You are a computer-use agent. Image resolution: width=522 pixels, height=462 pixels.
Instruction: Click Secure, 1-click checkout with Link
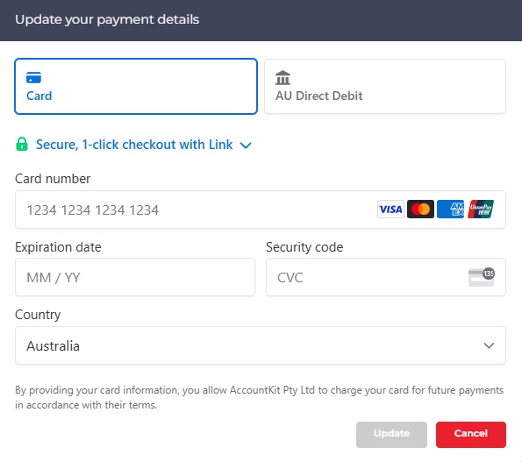tap(134, 145)
